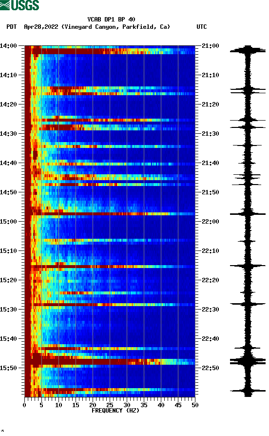Click the event band just before 15:00
The image size is (269, 436).
click(x=110, y=214)
